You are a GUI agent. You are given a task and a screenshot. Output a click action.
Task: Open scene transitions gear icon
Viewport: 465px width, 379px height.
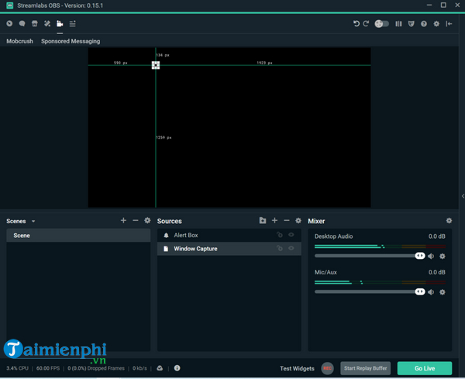point(147,220)
